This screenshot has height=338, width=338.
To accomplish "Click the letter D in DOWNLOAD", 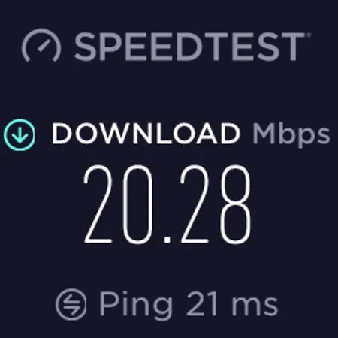I will point(62,134).
